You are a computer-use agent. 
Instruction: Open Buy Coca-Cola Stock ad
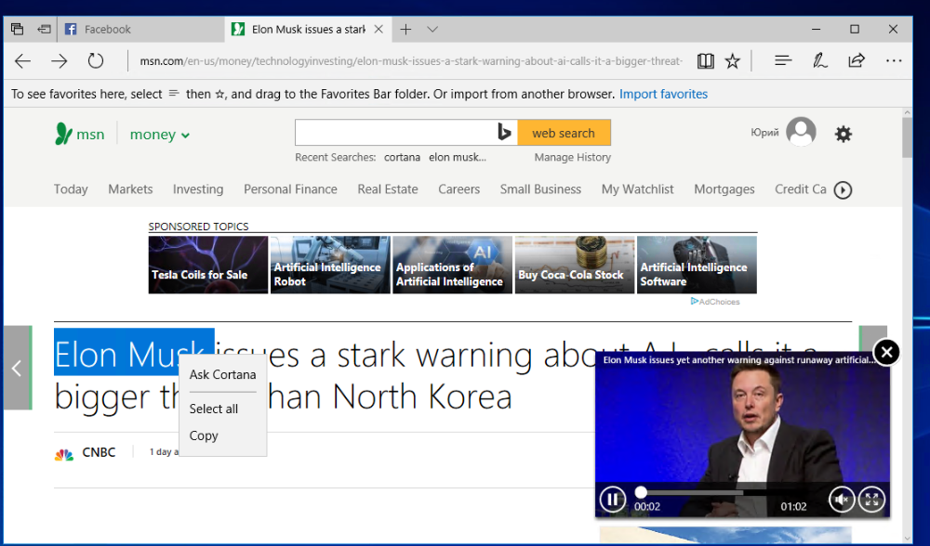[x=575, y=265]
